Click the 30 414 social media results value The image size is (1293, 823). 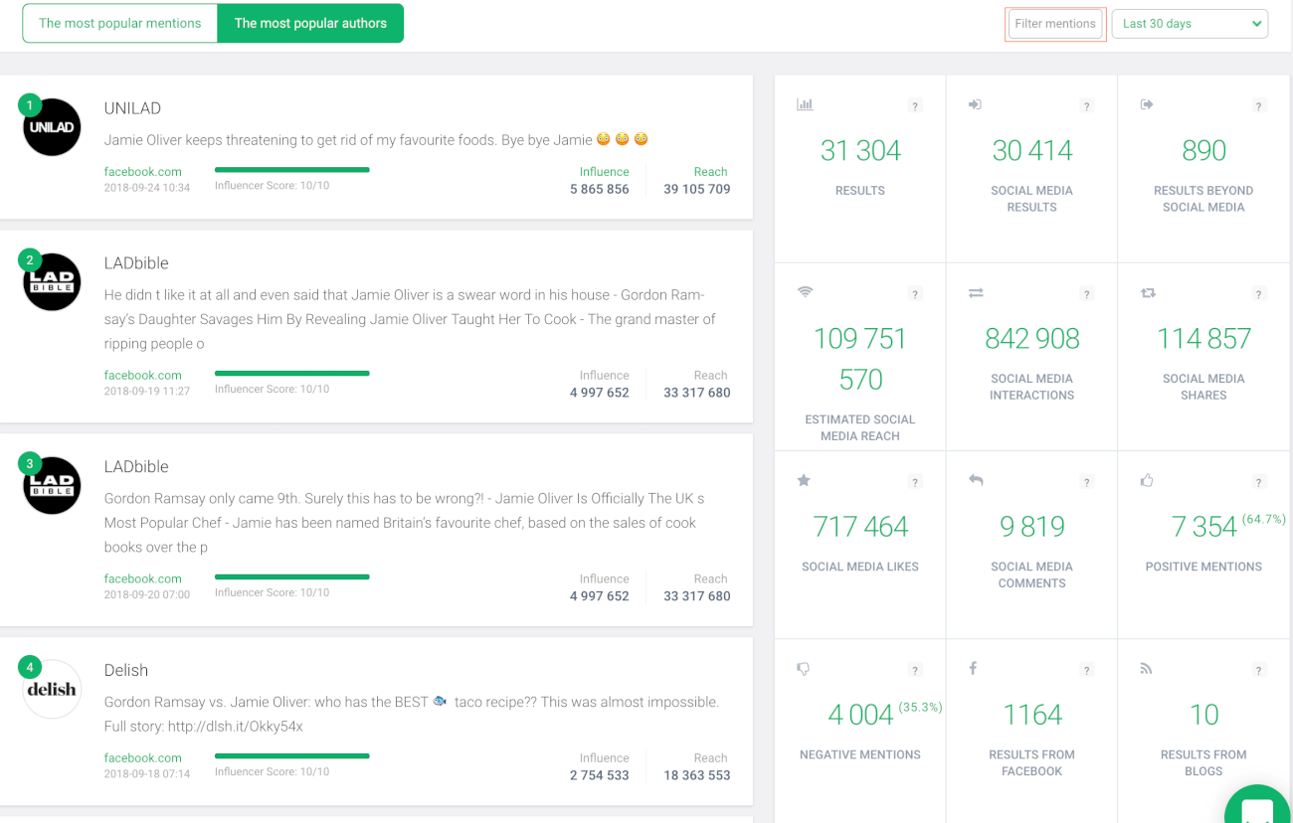coord(1032,150)
